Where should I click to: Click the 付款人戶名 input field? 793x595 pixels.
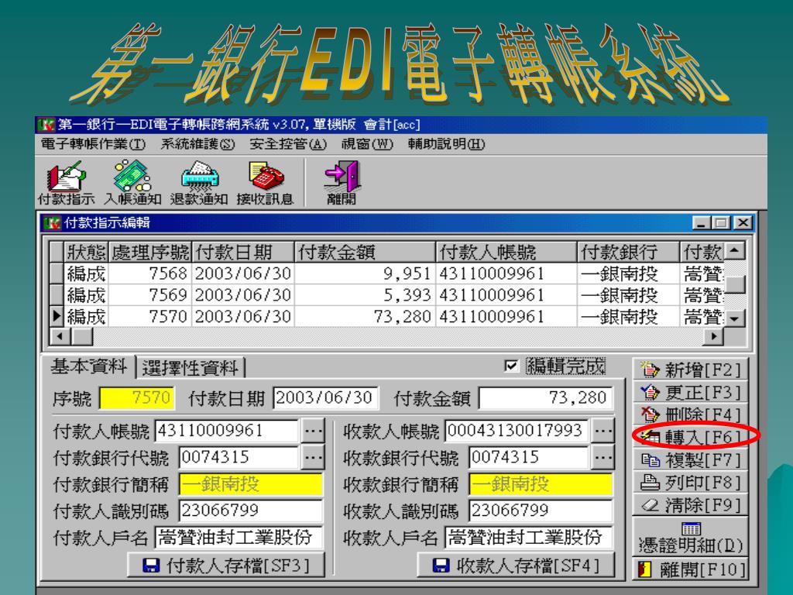click(239, 538)
